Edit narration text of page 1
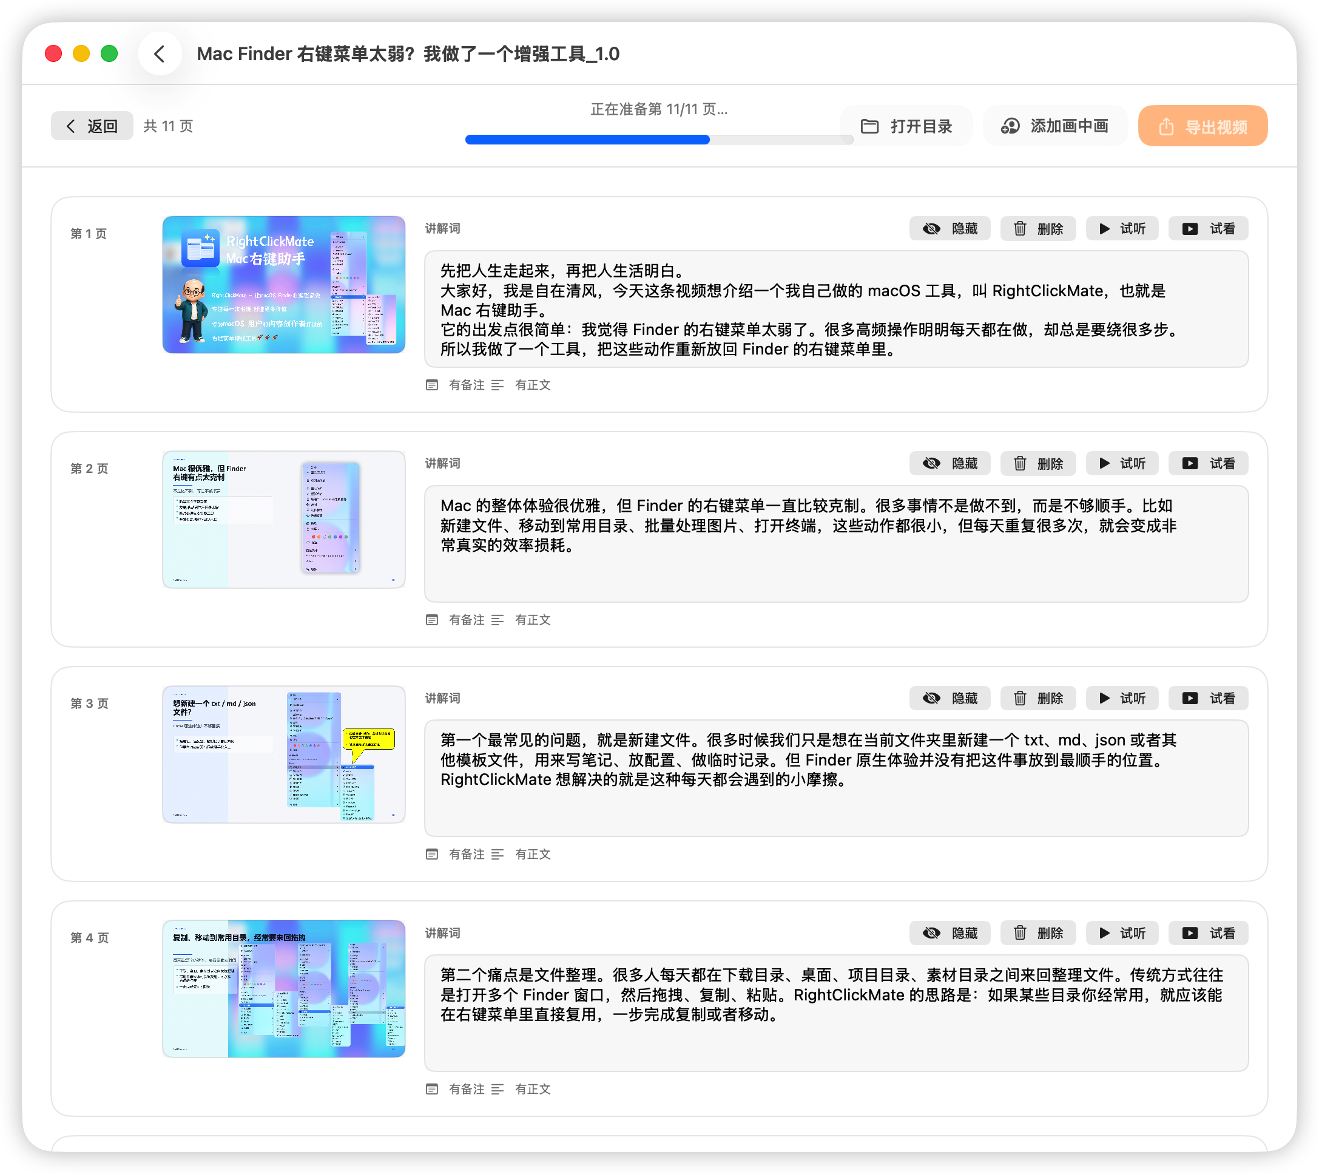 [836, 310]
